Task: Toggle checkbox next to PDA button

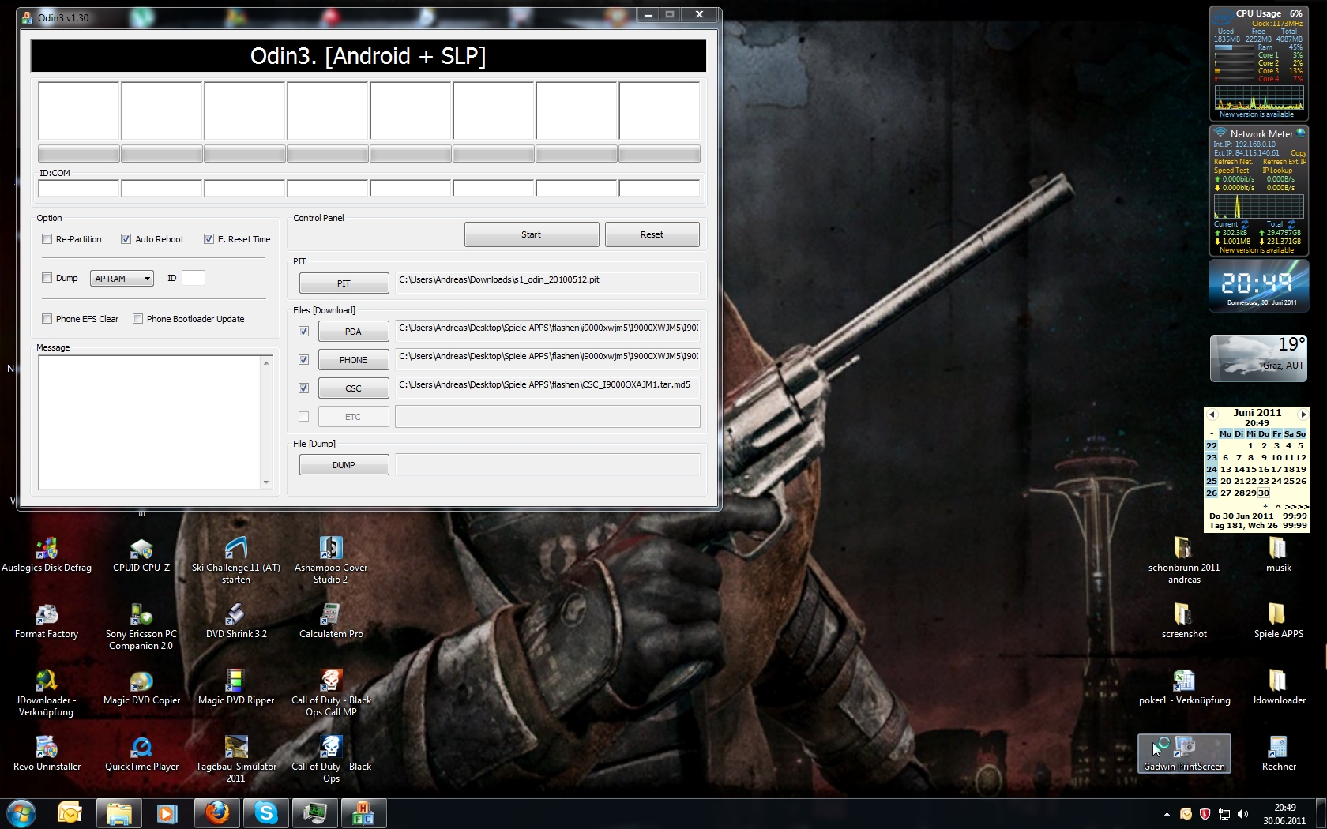Action: [x=303, y=332]
